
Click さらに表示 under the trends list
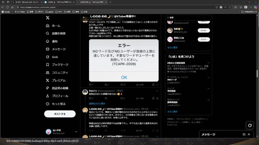(x=172, y=112)
